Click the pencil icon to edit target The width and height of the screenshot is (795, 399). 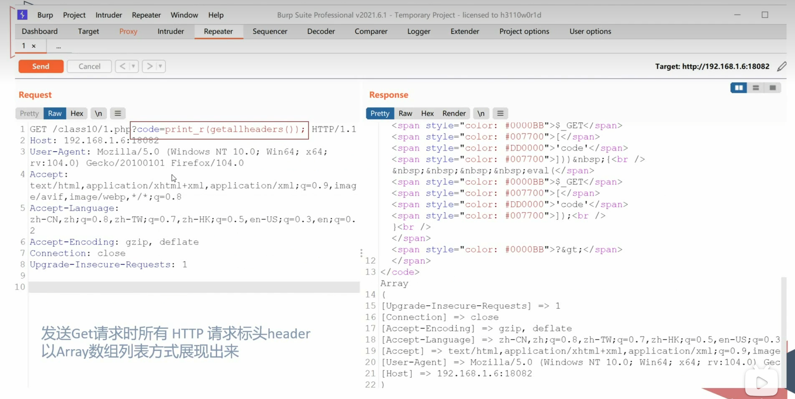[782, 66]
